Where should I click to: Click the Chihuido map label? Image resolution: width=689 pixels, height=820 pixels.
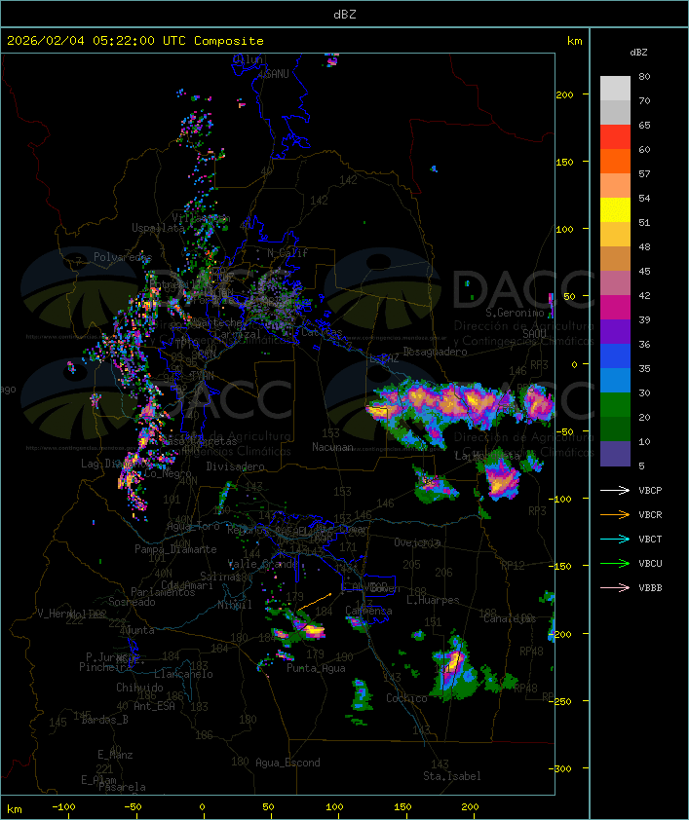[139, 688]
